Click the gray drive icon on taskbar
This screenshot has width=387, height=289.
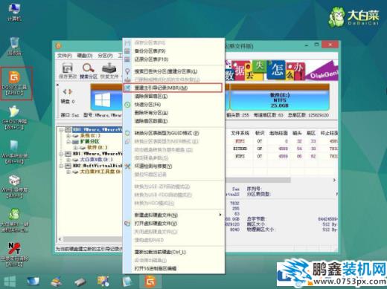(x=80, y=282)
